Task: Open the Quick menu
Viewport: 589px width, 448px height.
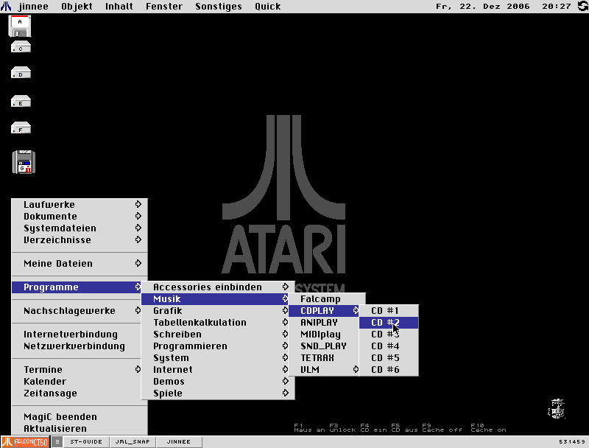Action: [x=268, y=7]
